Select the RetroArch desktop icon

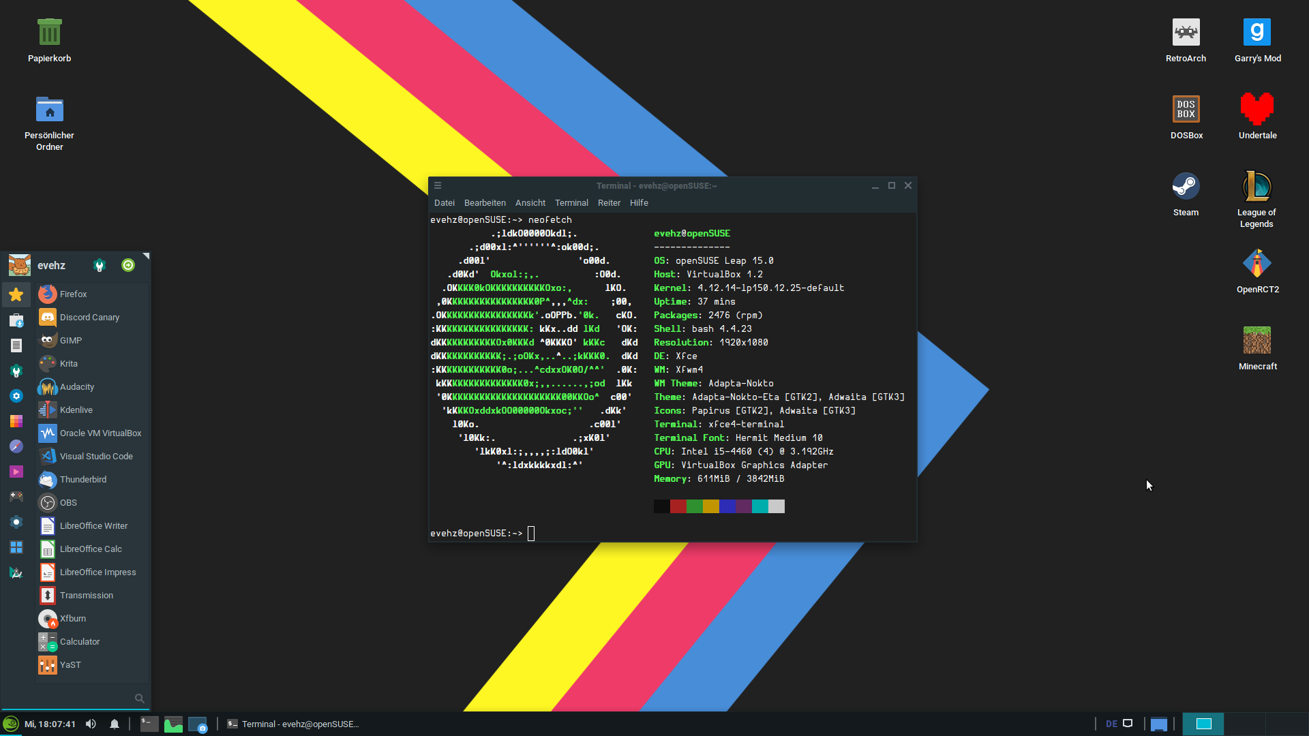click(x=1186, y=41)
